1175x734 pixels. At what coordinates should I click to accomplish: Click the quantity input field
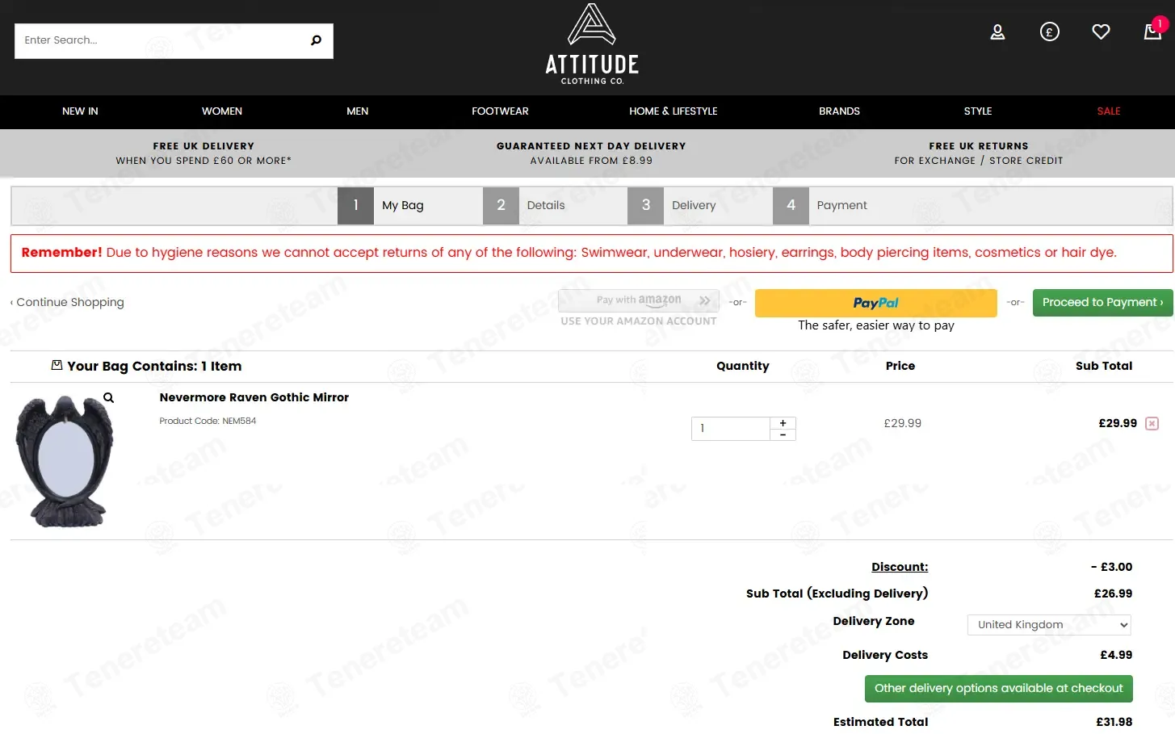click(x=731, y=429)
